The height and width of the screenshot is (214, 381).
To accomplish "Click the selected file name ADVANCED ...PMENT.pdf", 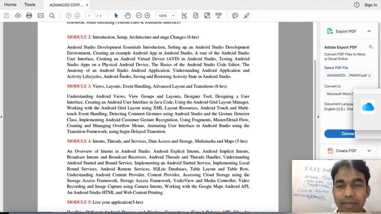I will pyautogui.click(x=346, y=75).
